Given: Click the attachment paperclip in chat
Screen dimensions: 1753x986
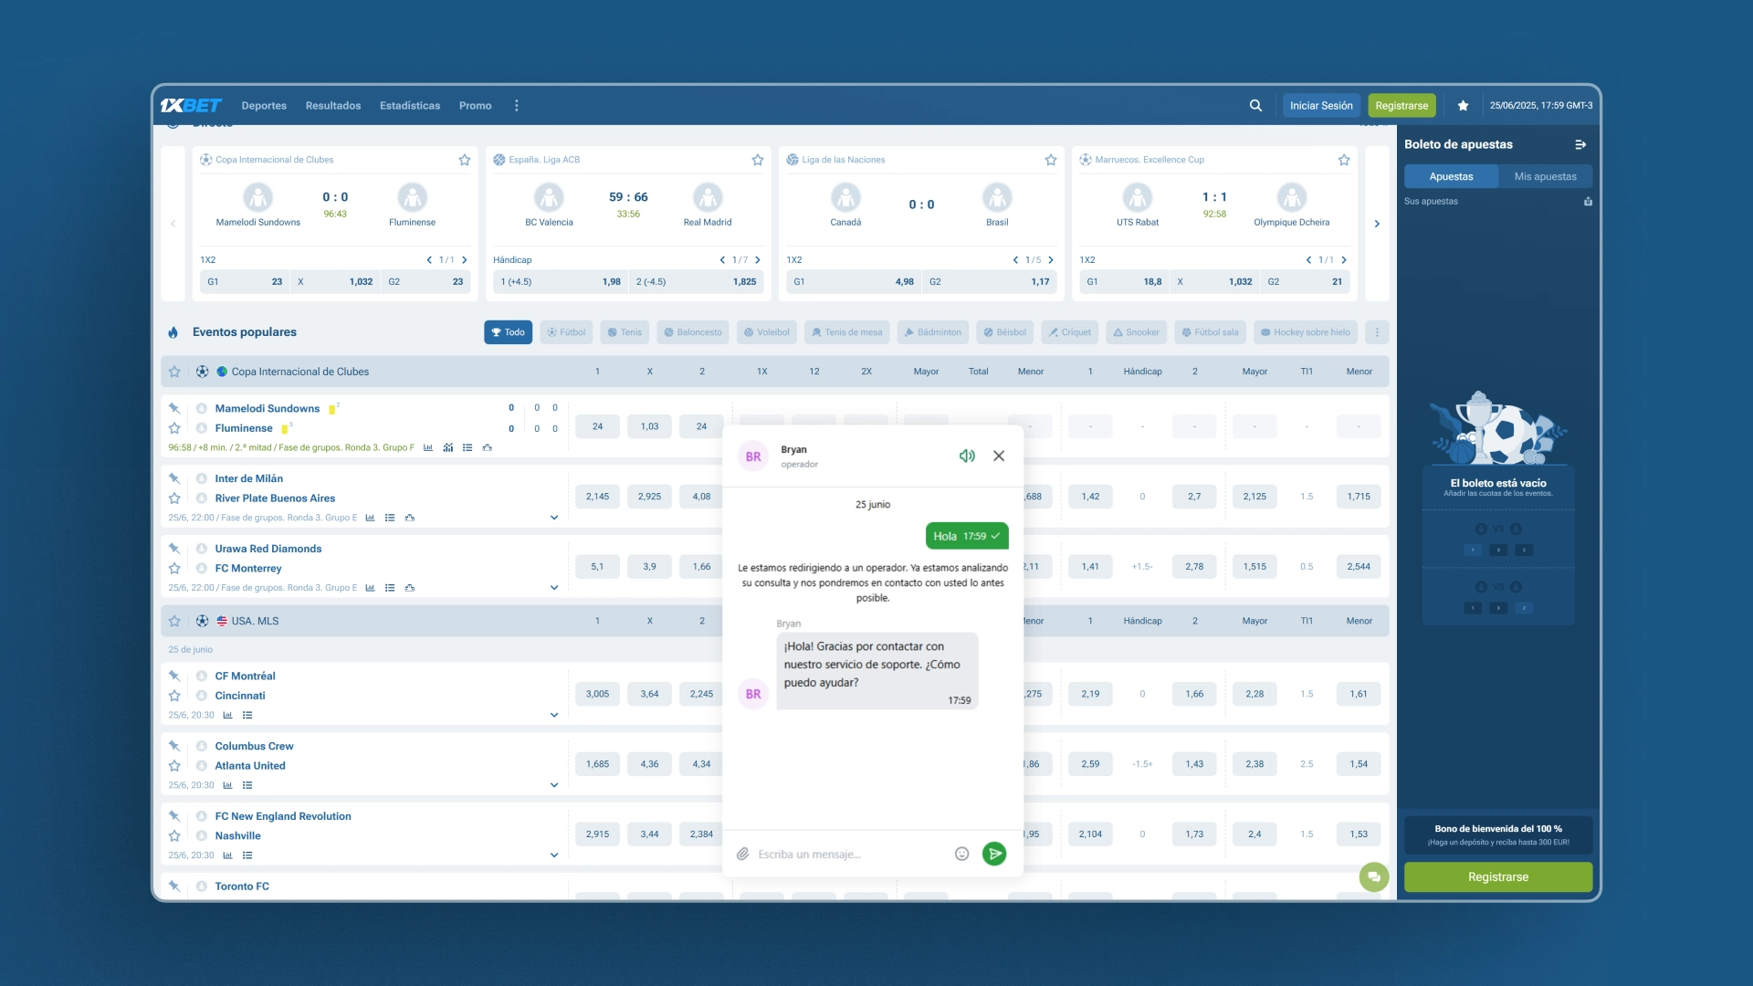Looking at the screenshot, I should (x=743, y=855).
